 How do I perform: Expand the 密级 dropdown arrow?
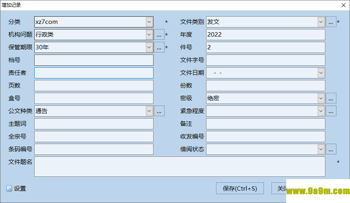tap(321, 98)
